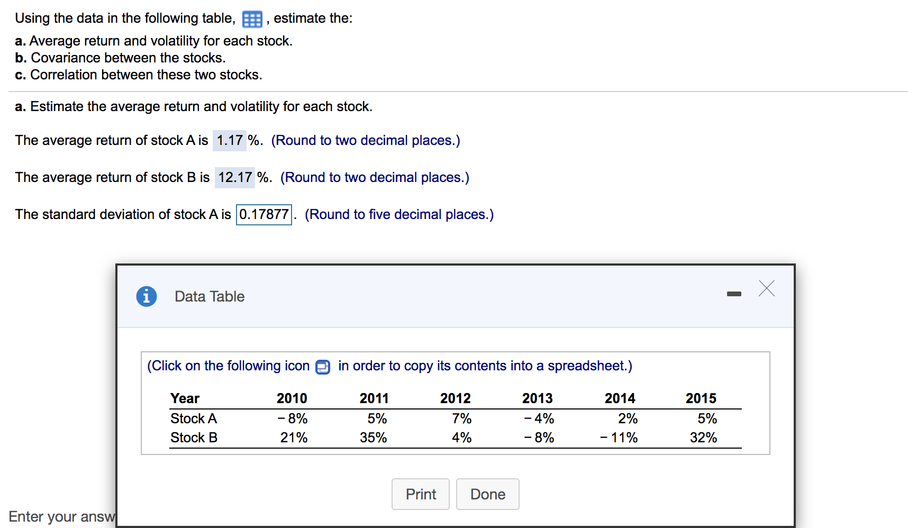Image resolution: width=908 pixels, height=528 pixels.
Task: Click the 2015 column header
Action: tap(701, 398)
